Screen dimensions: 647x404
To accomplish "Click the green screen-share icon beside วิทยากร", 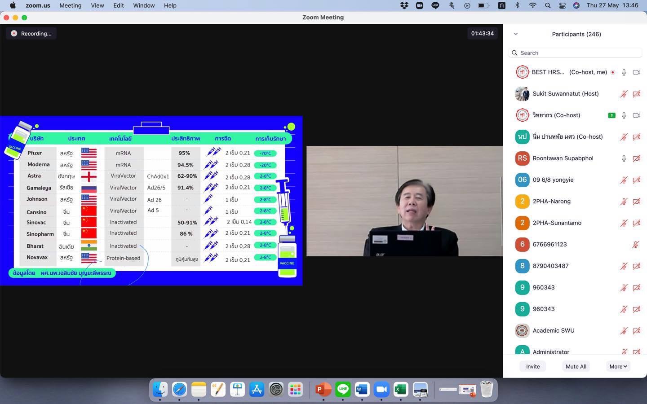I will click(x=612, y=115).
